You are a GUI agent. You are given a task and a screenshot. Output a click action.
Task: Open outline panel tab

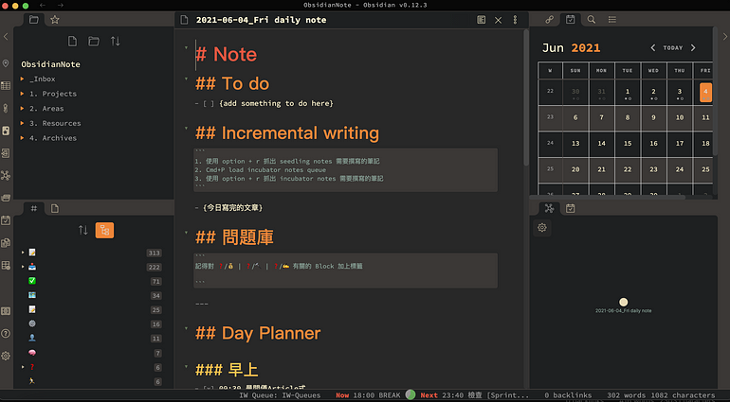click(612, 20)
